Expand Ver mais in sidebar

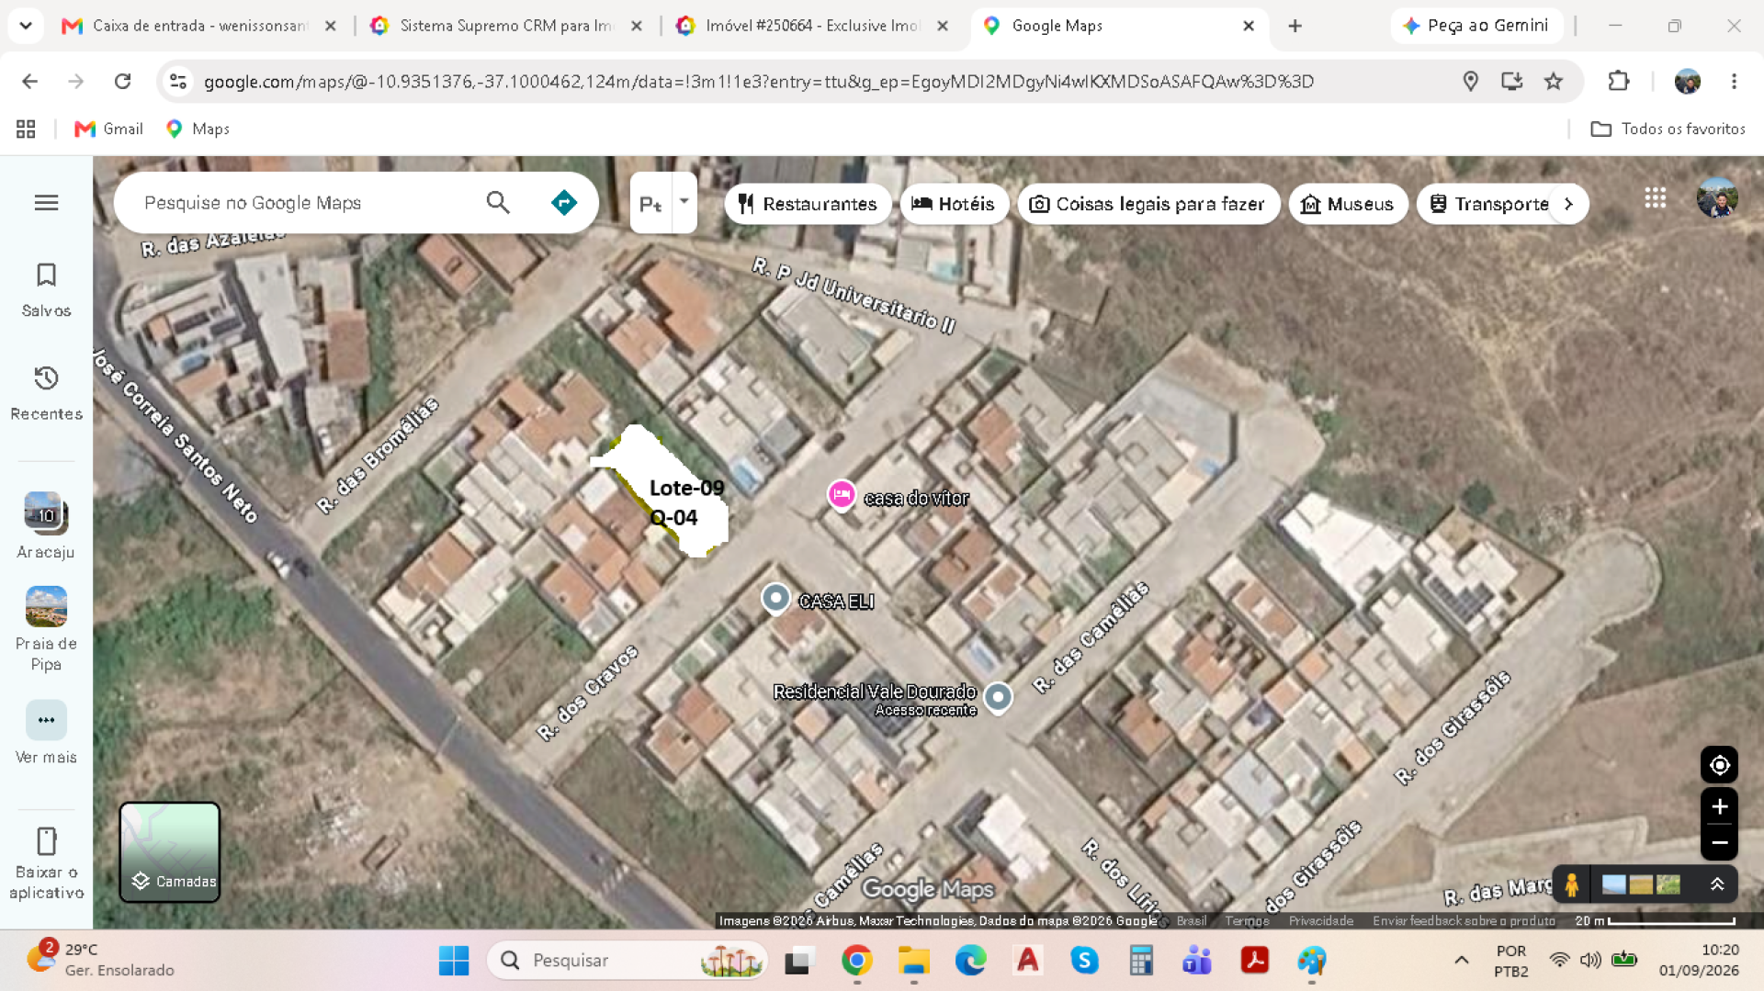point(46,734)
